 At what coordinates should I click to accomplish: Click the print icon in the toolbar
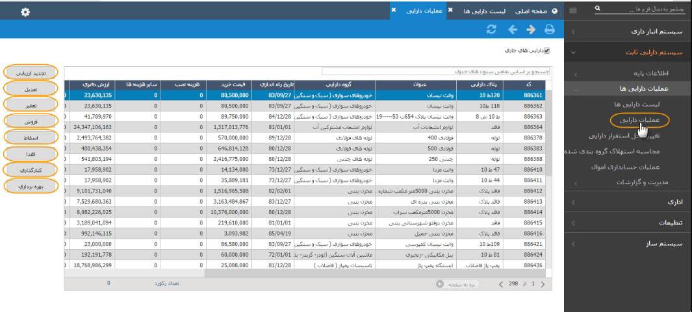(550, 29)
